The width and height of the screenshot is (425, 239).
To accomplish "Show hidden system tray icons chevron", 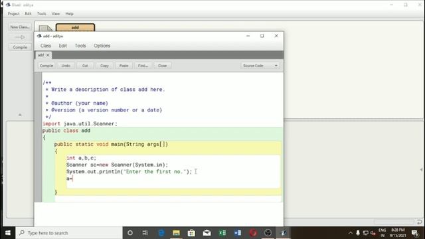I will [x=351, y=233].
